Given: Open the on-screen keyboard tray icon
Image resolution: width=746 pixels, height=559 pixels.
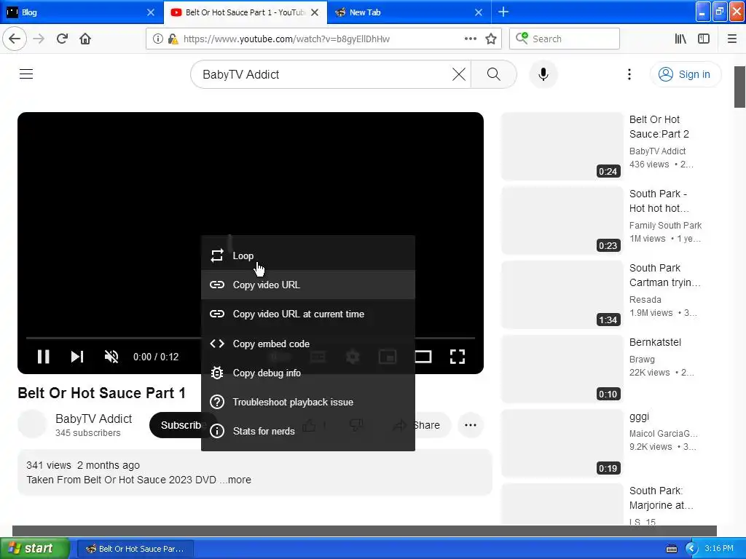Looking at the screenshot, I should click(x=671, y=549).
